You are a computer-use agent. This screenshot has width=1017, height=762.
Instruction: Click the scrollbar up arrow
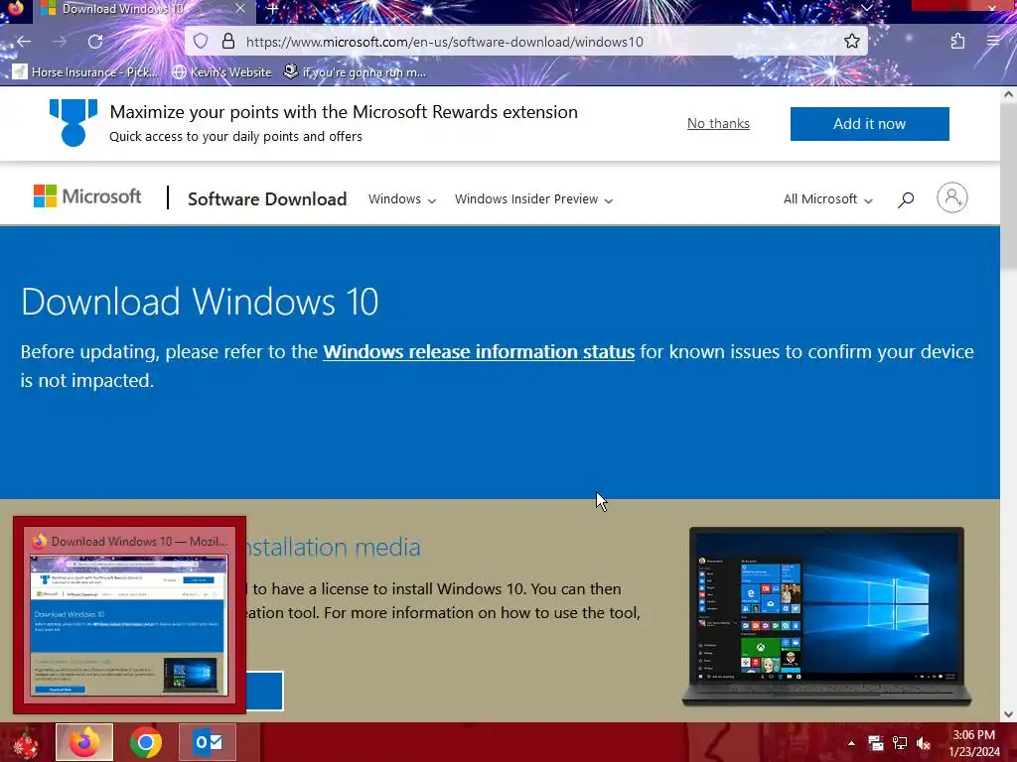[x=1008, y=94]
